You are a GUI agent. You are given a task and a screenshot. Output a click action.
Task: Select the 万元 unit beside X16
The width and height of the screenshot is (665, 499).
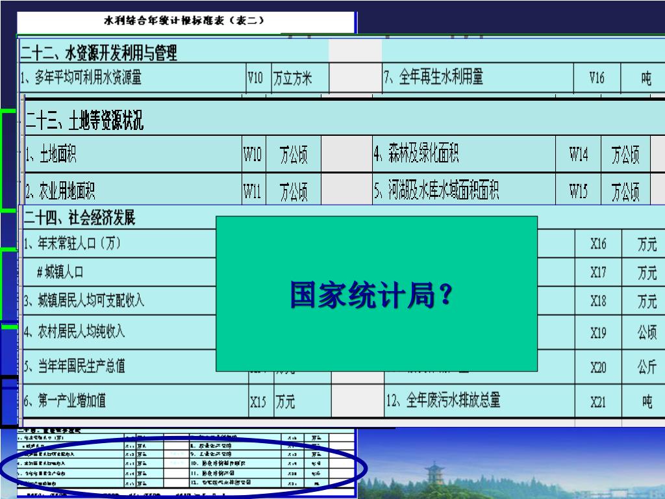647,244
